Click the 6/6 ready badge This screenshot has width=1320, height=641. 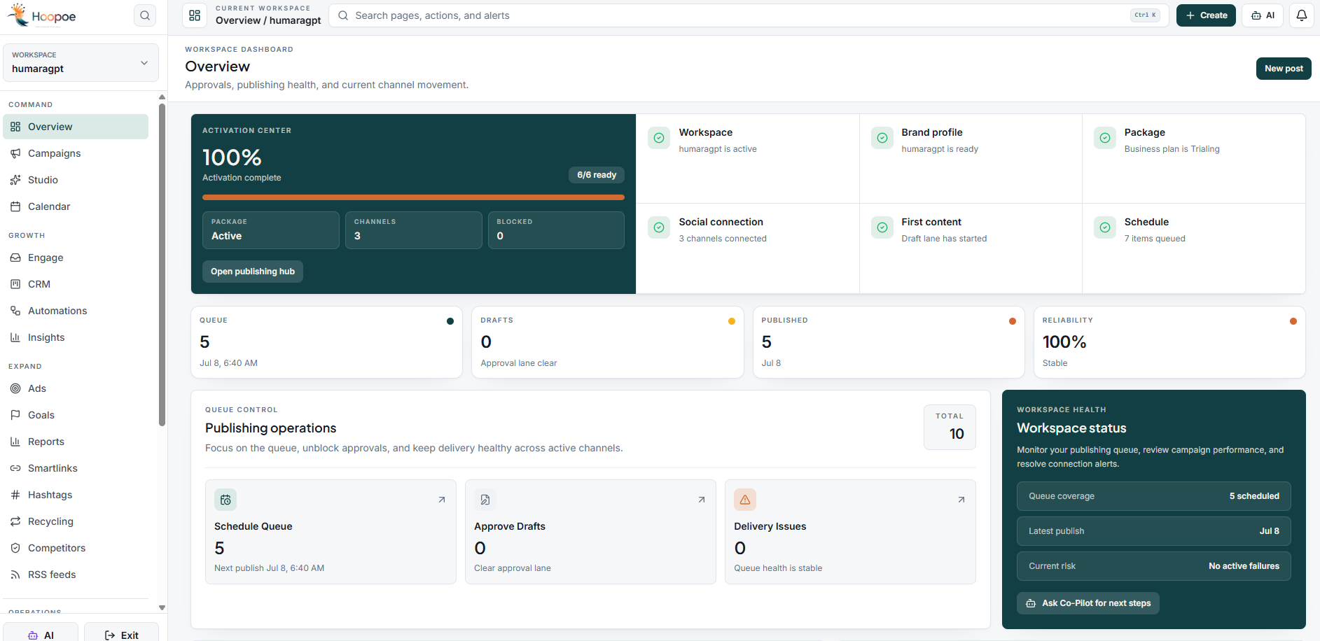pos(597,175)
